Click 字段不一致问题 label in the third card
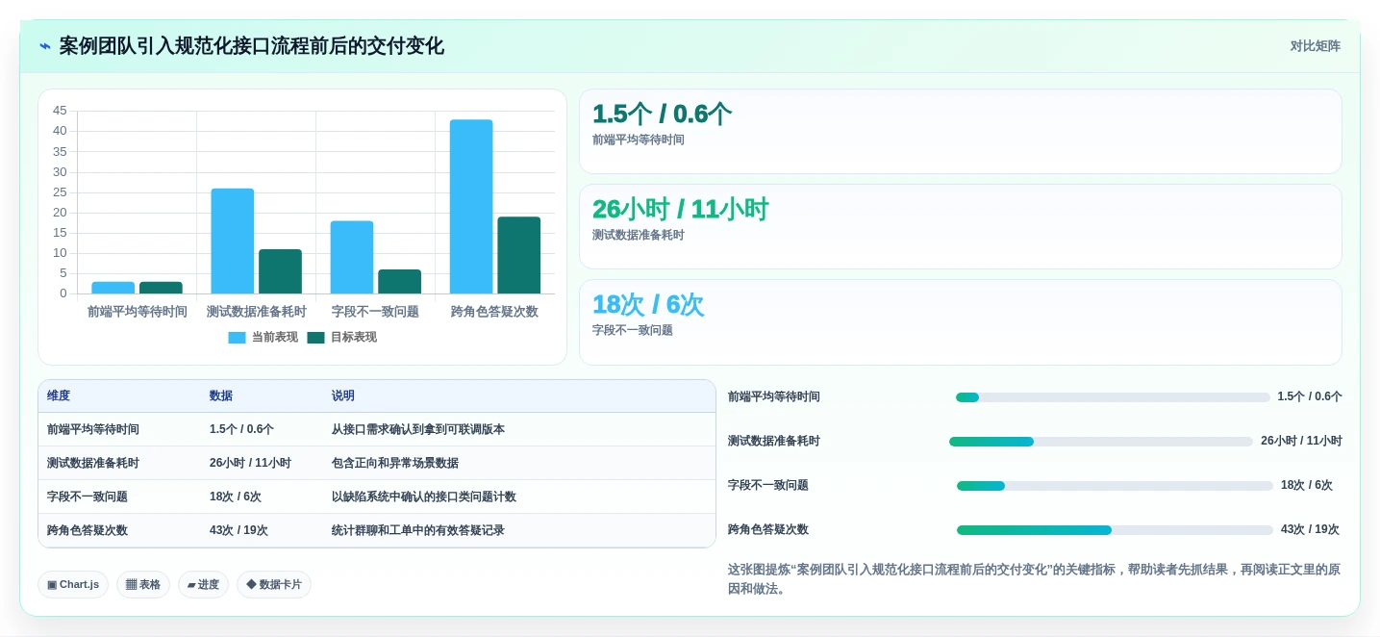The width and height of the screenshot is (1380, 637). point(633,330)
